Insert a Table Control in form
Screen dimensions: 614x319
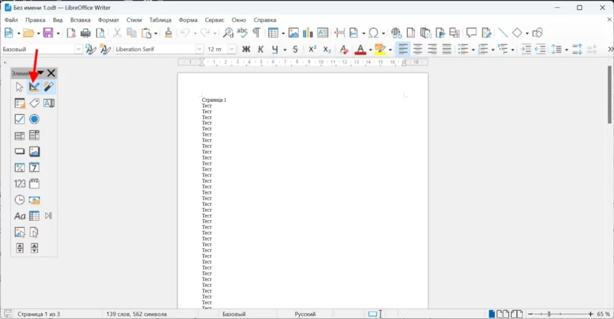[x=34, y=216]
